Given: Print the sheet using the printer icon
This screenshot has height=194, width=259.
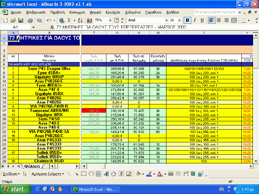Looking at the screenshot, I should pyautogui.click(x=30, y=20).
